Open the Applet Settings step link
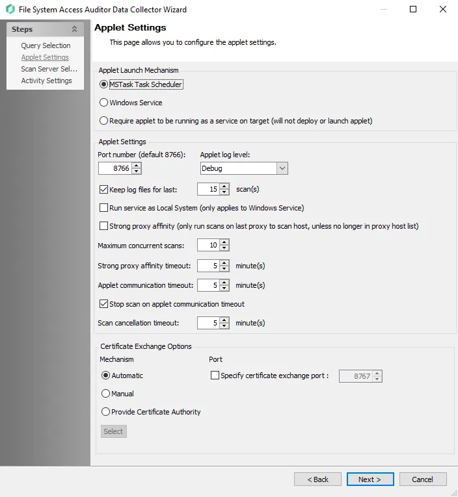 click(x=45, y=57)
